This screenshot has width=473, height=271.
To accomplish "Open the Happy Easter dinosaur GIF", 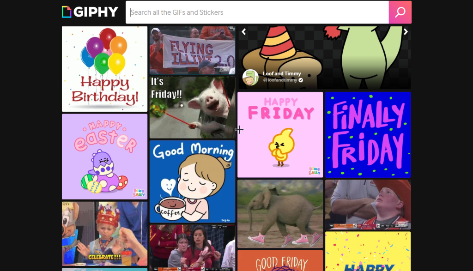I will (x=105, y=157).
